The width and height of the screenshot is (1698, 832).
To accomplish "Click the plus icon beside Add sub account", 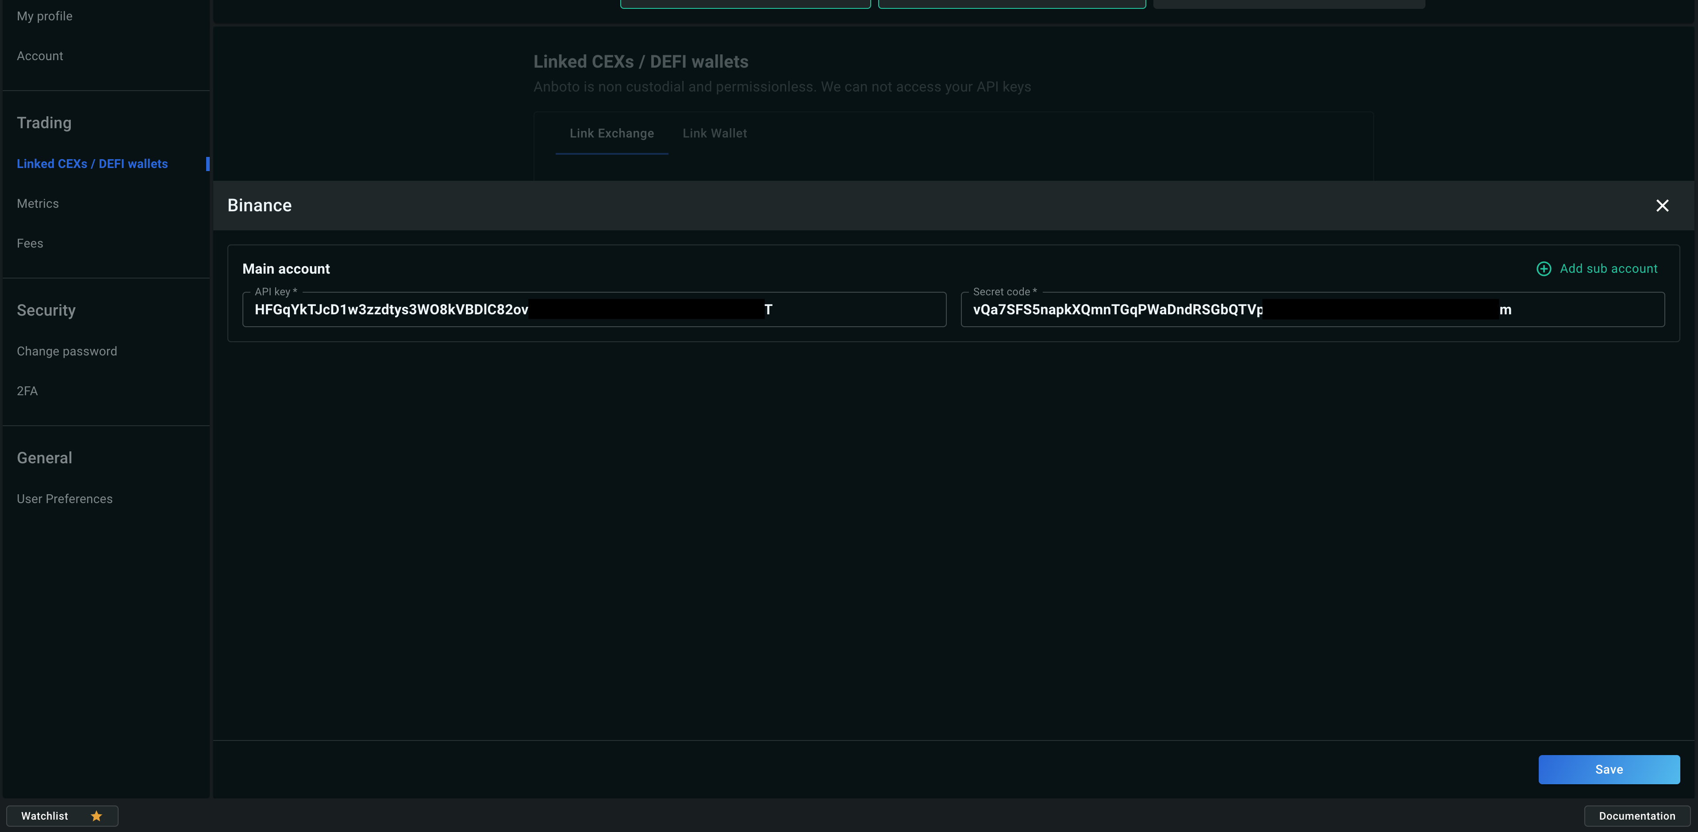I will [x=1544, y=269].
